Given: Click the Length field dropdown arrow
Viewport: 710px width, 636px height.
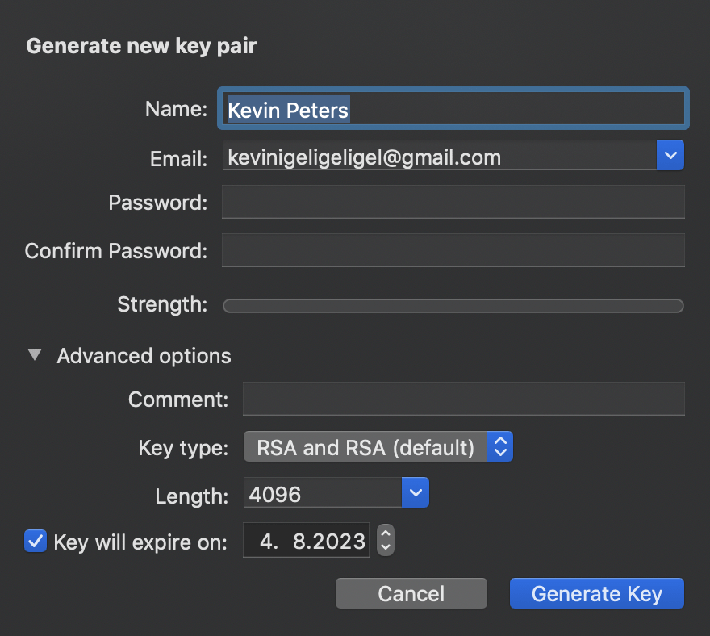Looking at the screenshot, I should pos(416,492).
